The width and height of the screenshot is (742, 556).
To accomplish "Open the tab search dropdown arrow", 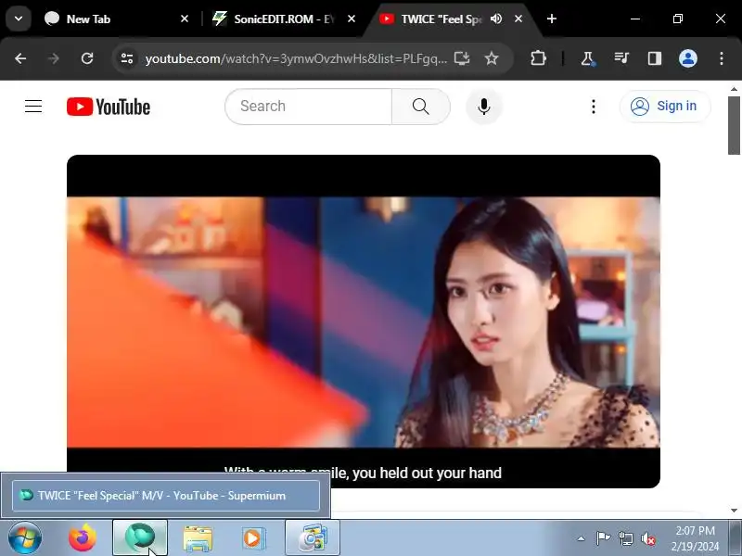I will (x=19, y=19).
